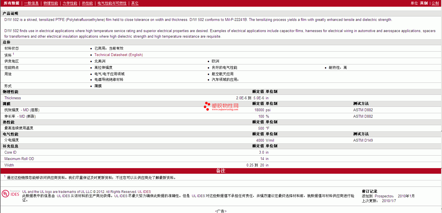Viewport: 442px width, 213px height.
Task: Click 介电强度 row label
Action: pyautogui.click(x=11, y=140)
